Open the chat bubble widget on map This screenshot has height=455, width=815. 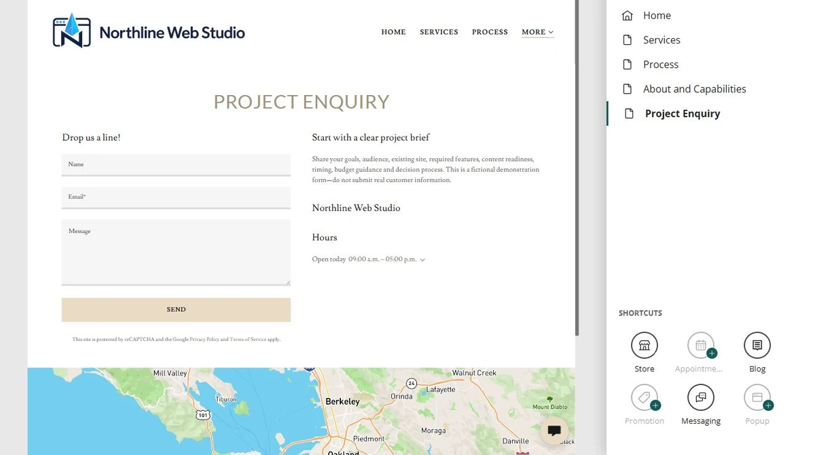point(554,430)
